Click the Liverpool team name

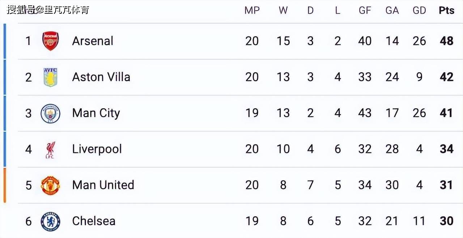97,149
